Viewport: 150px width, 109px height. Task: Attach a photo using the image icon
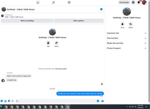point(5,101)
